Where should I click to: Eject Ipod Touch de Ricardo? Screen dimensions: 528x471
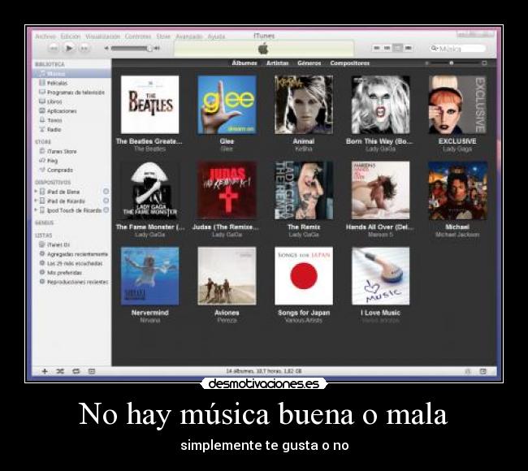106,210
